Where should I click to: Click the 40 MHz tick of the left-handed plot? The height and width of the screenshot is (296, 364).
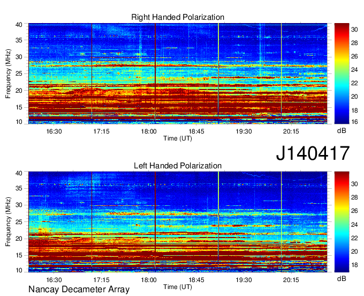19,173
